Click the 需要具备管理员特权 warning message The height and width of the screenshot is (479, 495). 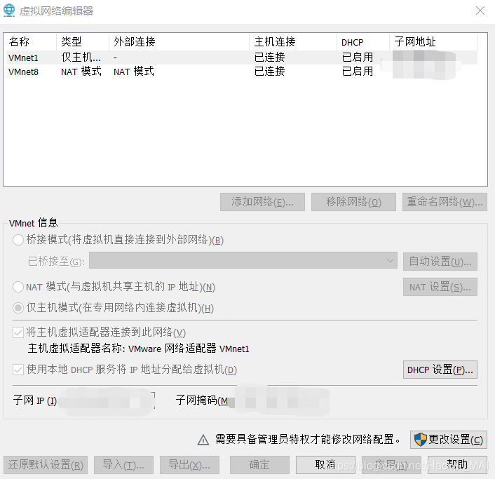[x=308, y=439]
